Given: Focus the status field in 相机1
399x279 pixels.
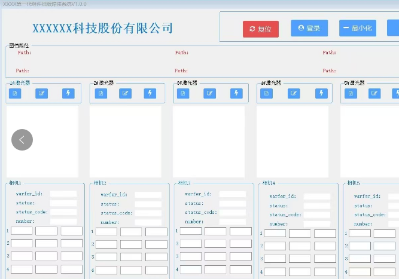Looking at the screenshot, I should click(63, 203).
